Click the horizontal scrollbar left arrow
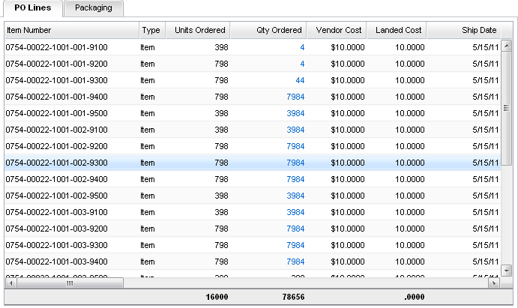This screenshot has height=308, width=518. [x=10, y=284]
